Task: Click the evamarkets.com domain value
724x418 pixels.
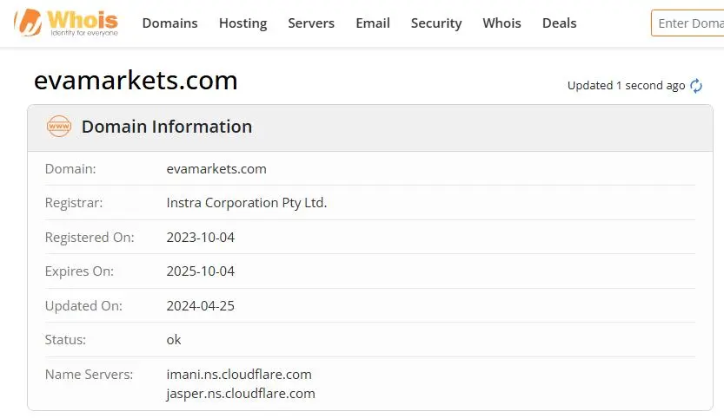Action: click(x=216, y=169)
